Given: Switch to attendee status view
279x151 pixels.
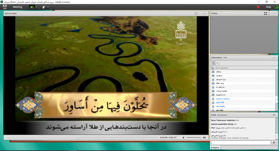Looking at the screenshot, I should (x=218, y=63).
